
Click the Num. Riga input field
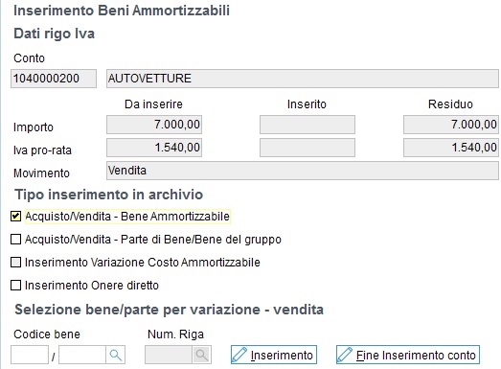coord(169,355)
